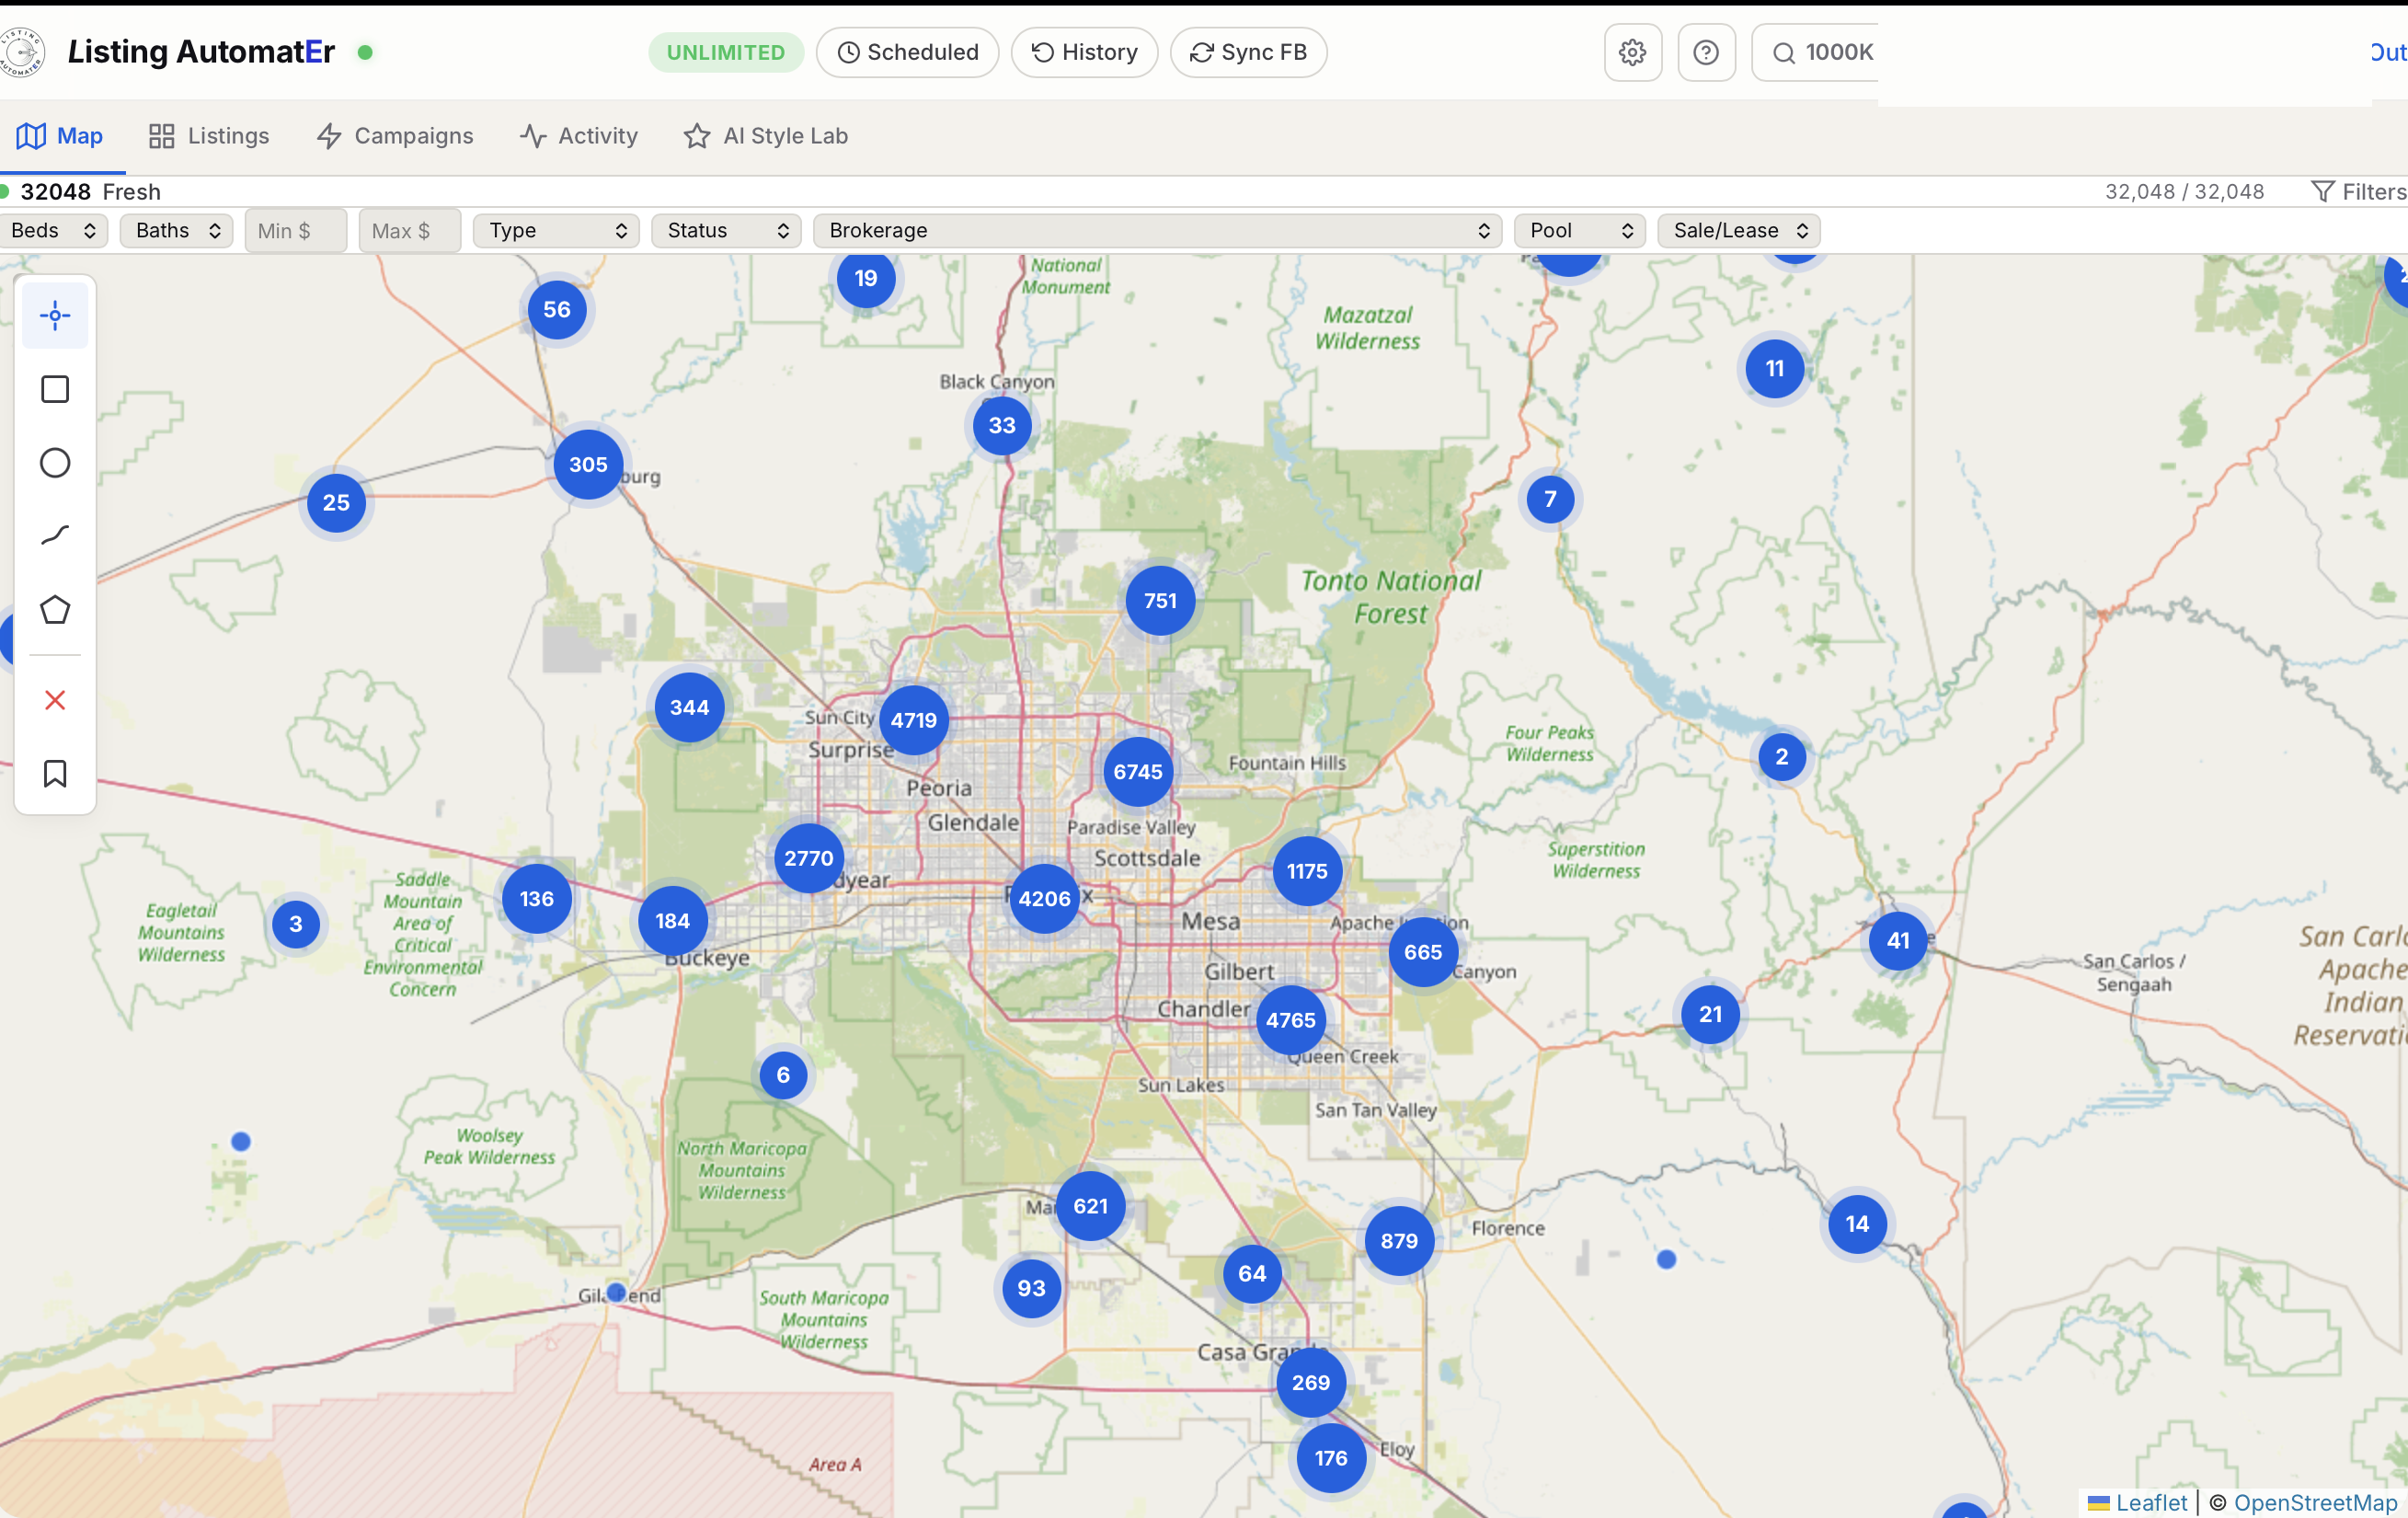Select the circle draw tool

[55, 463]
